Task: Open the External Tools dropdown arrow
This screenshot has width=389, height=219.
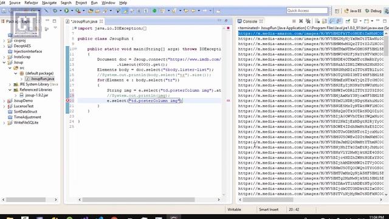Action: click(x=84, y=11)
